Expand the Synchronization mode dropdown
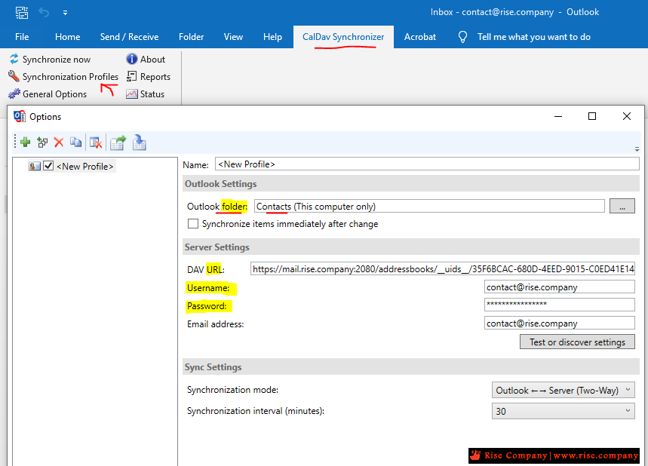This screenshot has height=466, width=648. [563, 391]
